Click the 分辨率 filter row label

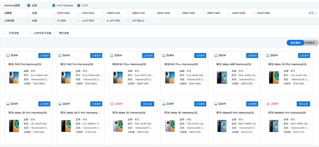(x=8, y=13)
